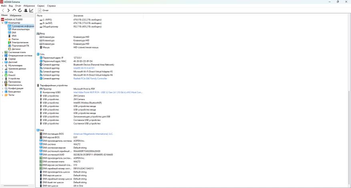The height and width of the screenshot is (188, 351).
Task: Click the Устройства devices icon in tree
Action: click(x=6, y=79)
